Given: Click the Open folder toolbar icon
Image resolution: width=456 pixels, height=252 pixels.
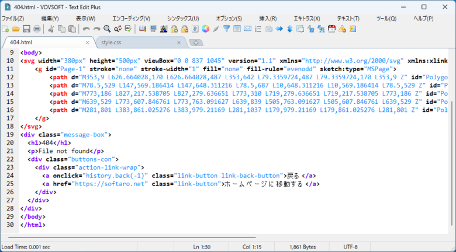Looking at the screenshot, I should tap(16, 29).
